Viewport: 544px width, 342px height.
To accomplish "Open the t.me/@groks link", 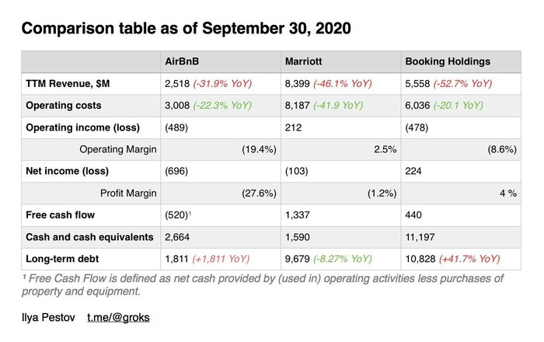I will (x=117, y=318).
